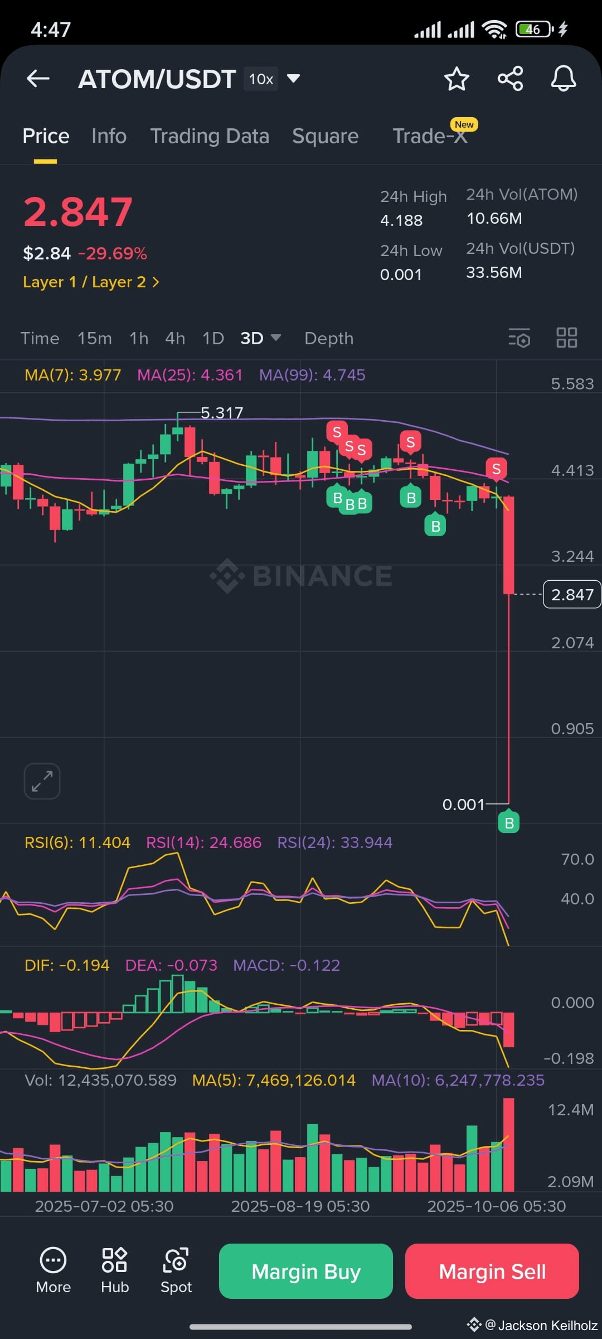The image size is (602, 1339).
Task: Tap the RSI(6): 11.404 label
Action: pos(77,842)
